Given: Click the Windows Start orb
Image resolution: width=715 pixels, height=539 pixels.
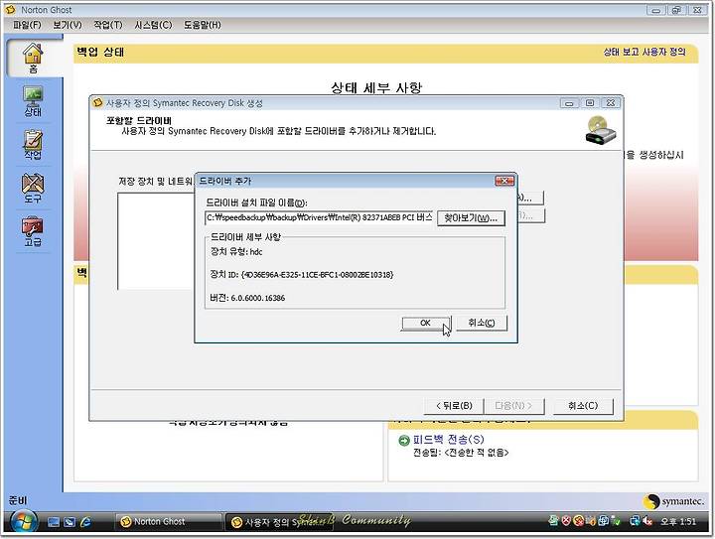Looking at the screenshot, I should [23, 522].
